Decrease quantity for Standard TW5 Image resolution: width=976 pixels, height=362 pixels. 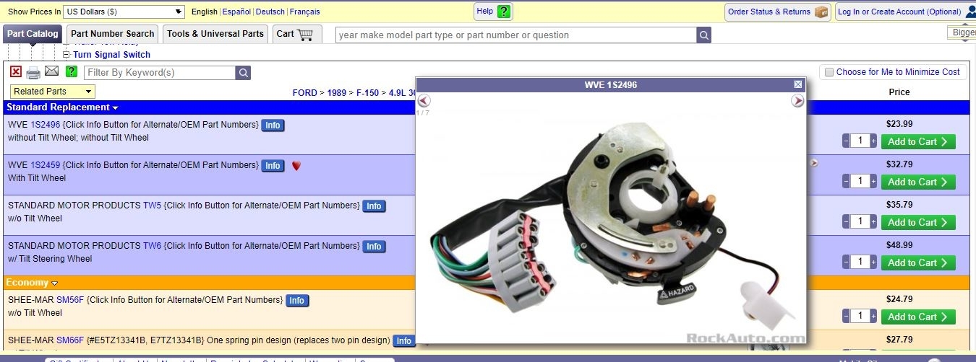(x=846, y=222)
